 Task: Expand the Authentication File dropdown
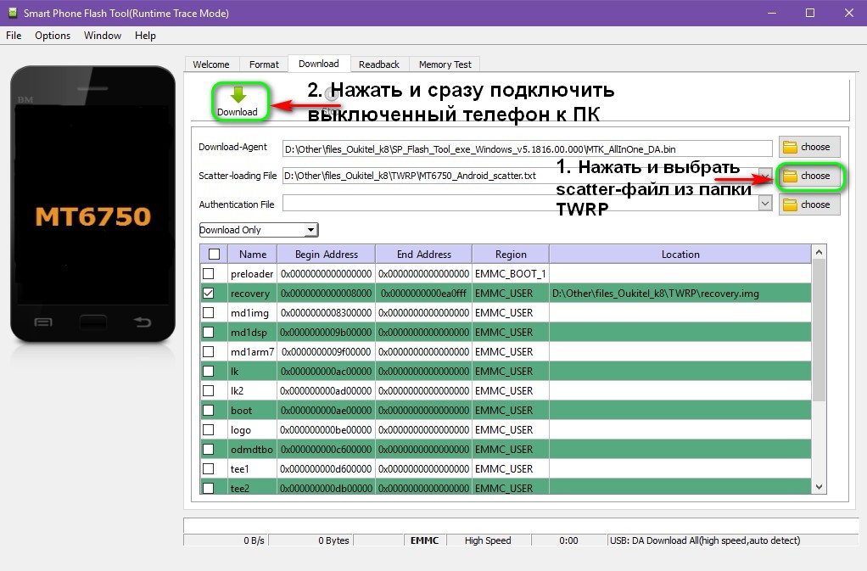coord(765,204)
